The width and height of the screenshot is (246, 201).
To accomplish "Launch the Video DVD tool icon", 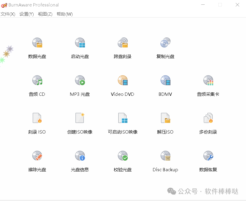I will coord(123,80).
